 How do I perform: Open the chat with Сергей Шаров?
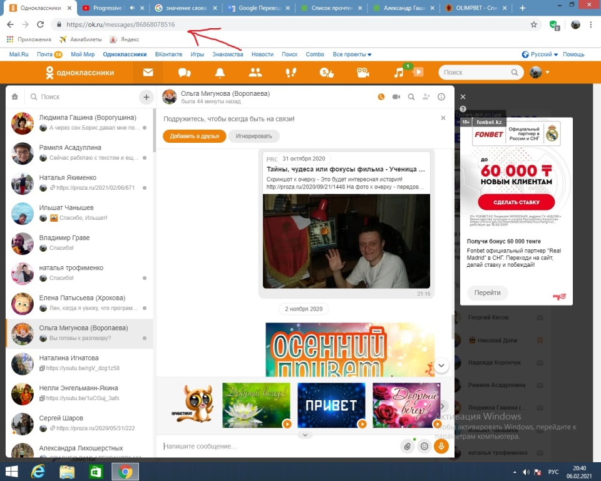[x=80, y=423]
